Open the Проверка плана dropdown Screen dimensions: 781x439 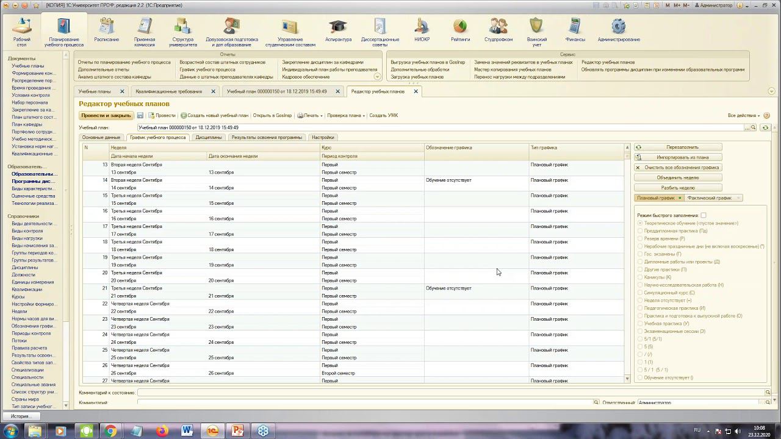tap(346, 115)
